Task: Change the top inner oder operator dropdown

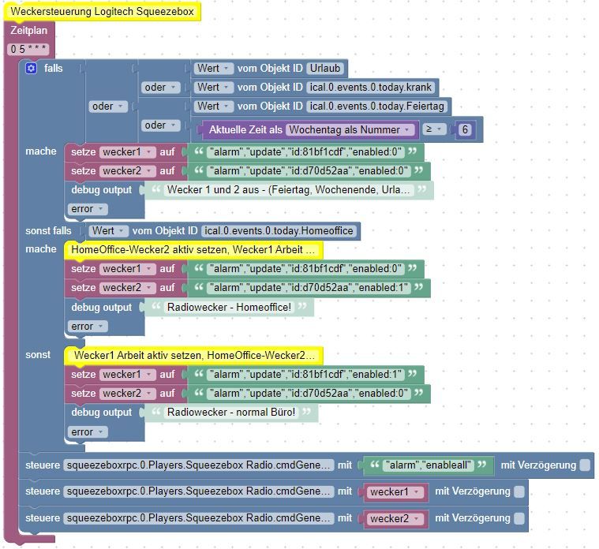Action: [160, 88]
